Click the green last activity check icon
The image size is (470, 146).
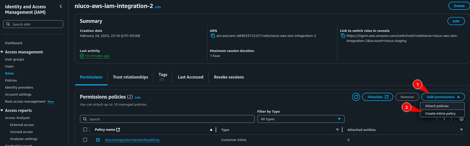pyautogui.click(x=82, y=56)
